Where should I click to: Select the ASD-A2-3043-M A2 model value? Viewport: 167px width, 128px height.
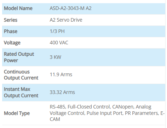[70, 8]
